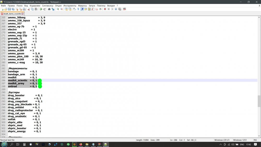Screen dimensions: 261x147
Task: Click the vertical scrollbar thumb
Action: point(259,101)
